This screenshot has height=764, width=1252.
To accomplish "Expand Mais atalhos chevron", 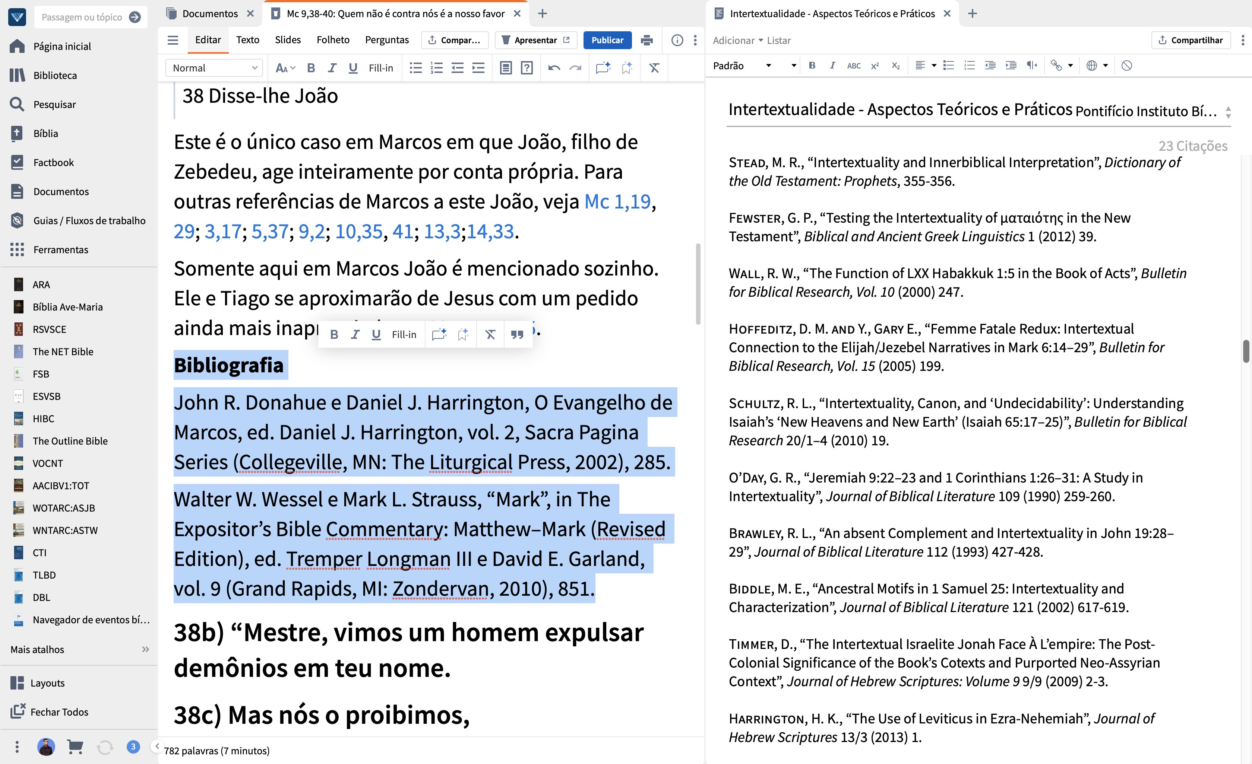I will click(x=146, y=649).
